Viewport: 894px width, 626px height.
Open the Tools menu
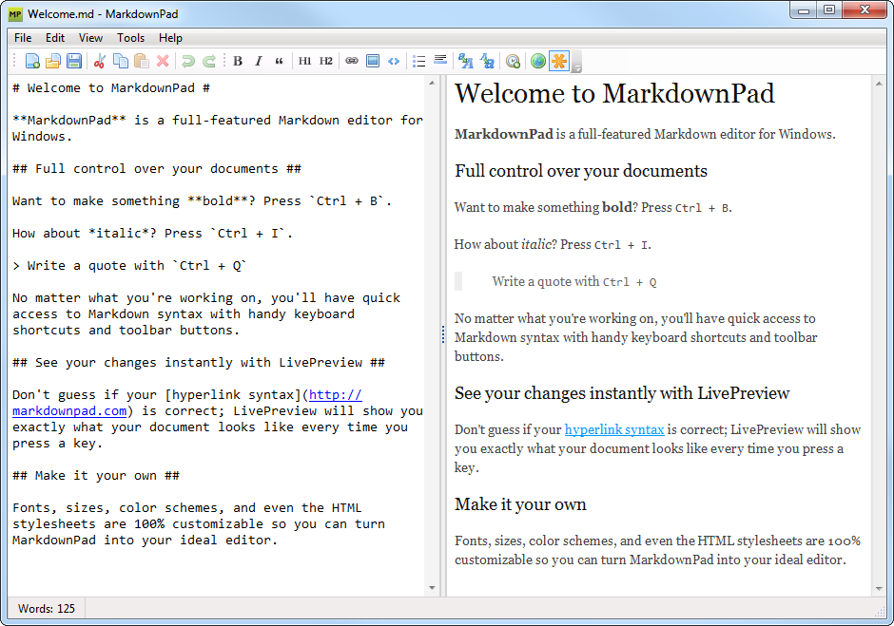click(x=130, y=38)
